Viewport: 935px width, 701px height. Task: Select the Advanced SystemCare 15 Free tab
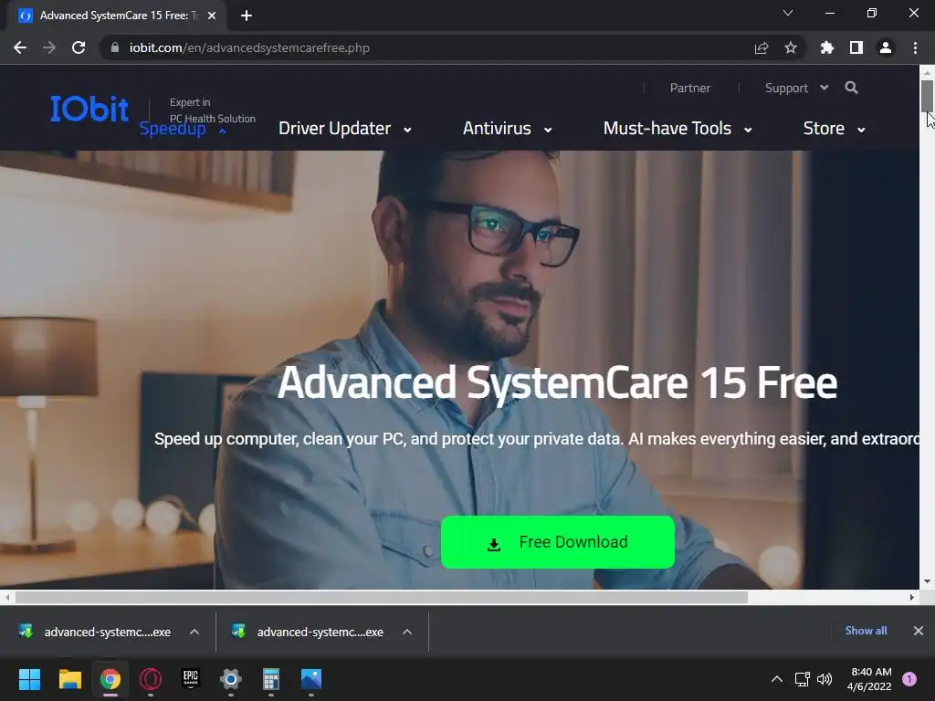(x=116, y=16)
